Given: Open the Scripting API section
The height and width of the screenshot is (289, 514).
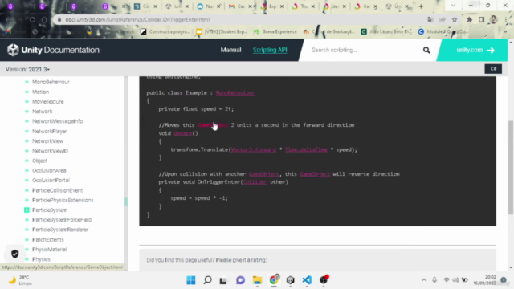Looking at the screenshot, I should pyautogui.click(x=270, y=50).
